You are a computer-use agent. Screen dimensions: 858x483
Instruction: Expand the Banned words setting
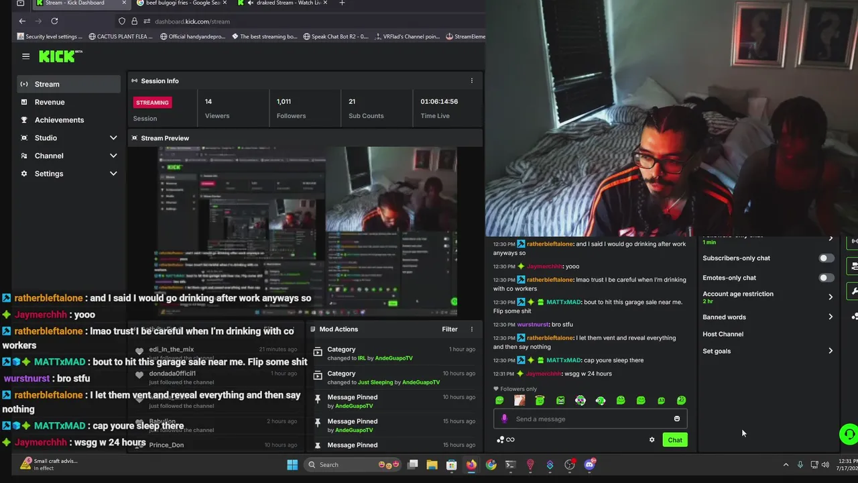[768, 317]
